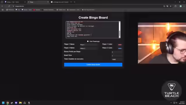Open a new browser tab
Image resolution: width=186 pixels, height=105 pixels.
tap(74, 2)
